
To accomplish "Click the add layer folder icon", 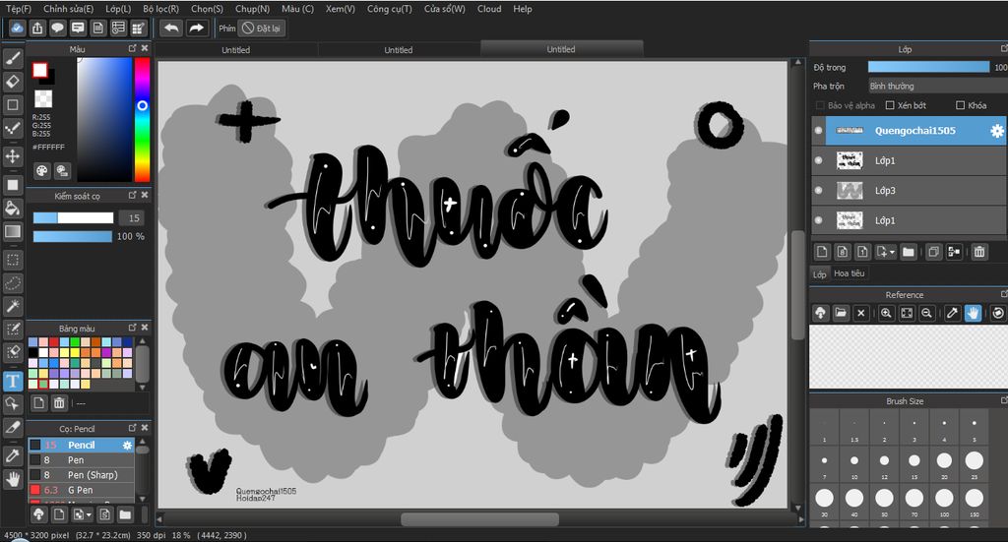I will point(908,252).
